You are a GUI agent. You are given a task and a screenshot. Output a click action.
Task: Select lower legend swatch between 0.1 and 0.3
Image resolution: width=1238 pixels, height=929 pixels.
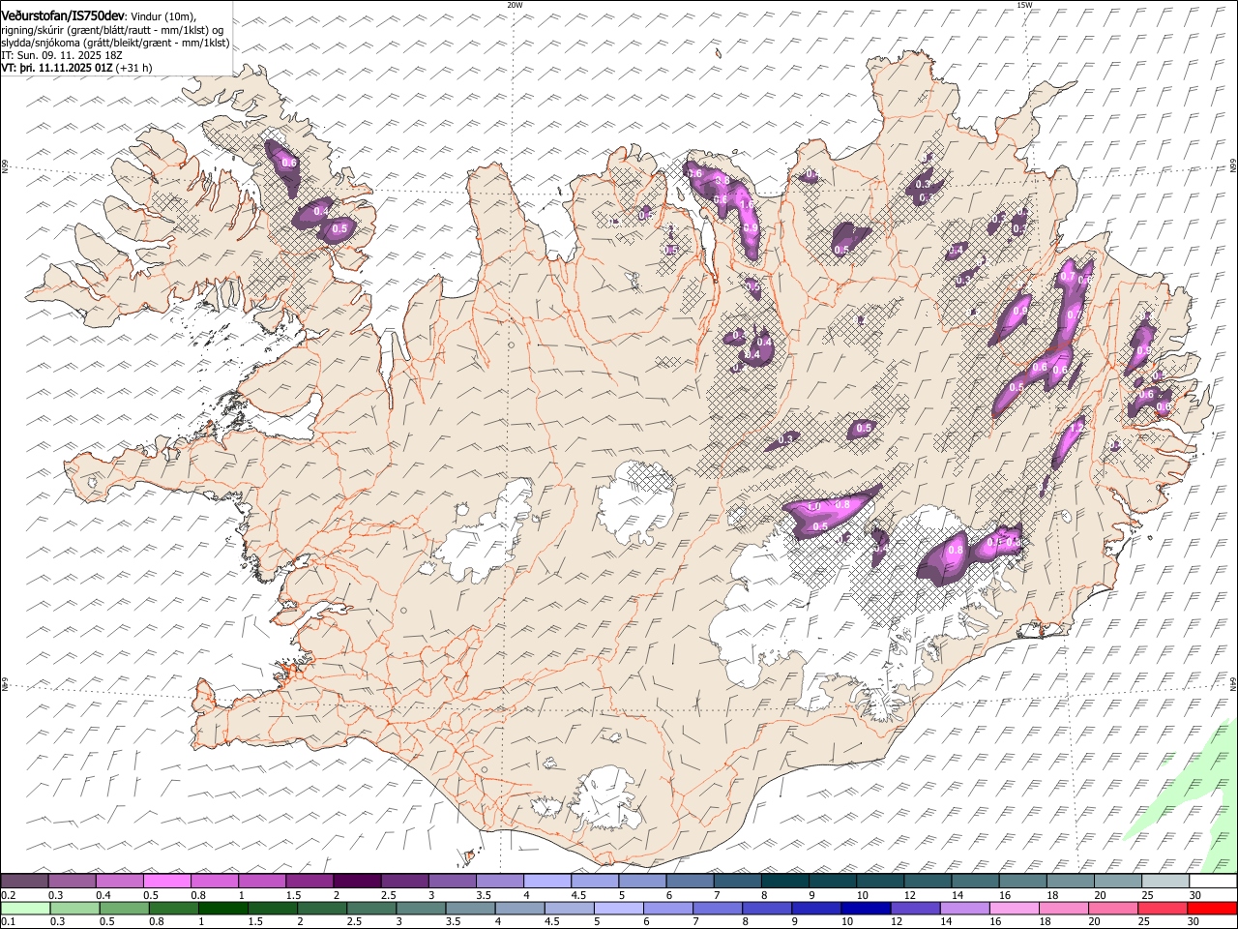click(25, 908)
